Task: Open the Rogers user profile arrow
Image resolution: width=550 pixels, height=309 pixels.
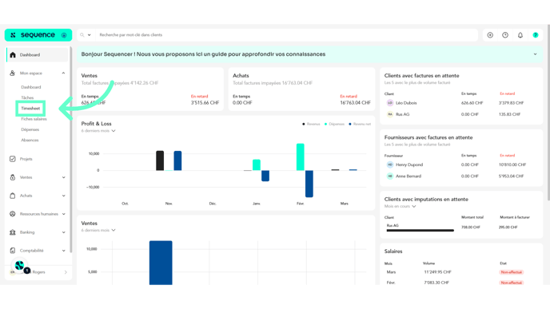Action: click(66, 272)
